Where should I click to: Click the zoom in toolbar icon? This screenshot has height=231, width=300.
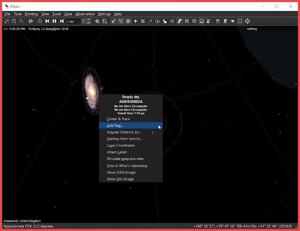point(7,21)
